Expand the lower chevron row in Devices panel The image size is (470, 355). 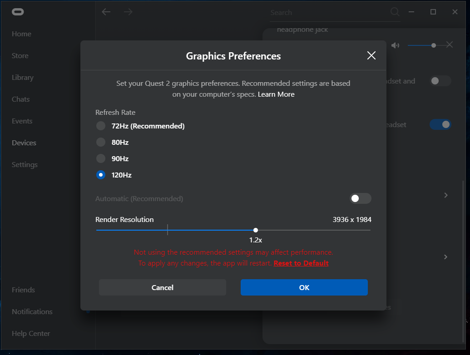[x=446, y=257]
